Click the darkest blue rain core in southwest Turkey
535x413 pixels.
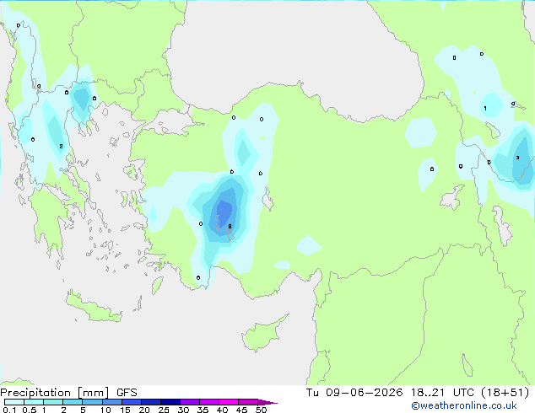224,213
